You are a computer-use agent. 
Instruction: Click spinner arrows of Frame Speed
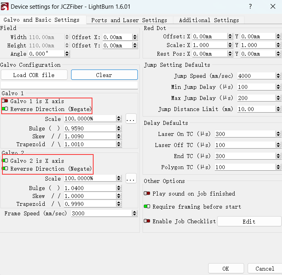pyautogui.click(x=135, y=213)
